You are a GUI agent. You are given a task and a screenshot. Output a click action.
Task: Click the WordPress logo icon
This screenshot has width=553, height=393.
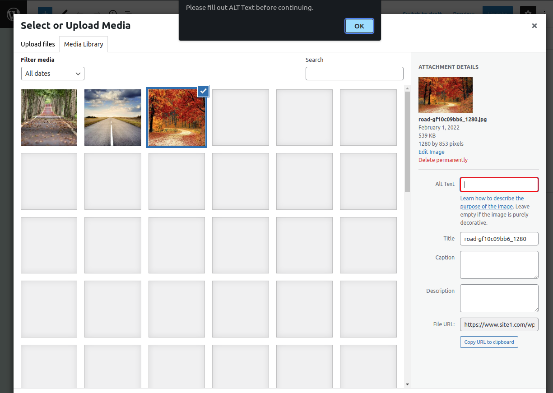(13, 14)
